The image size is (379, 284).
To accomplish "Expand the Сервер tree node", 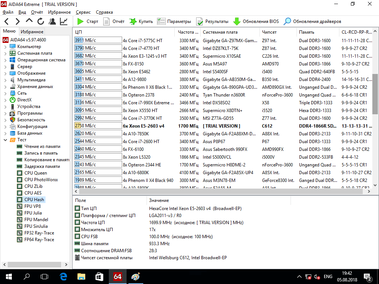I will (x=5, y=67).
